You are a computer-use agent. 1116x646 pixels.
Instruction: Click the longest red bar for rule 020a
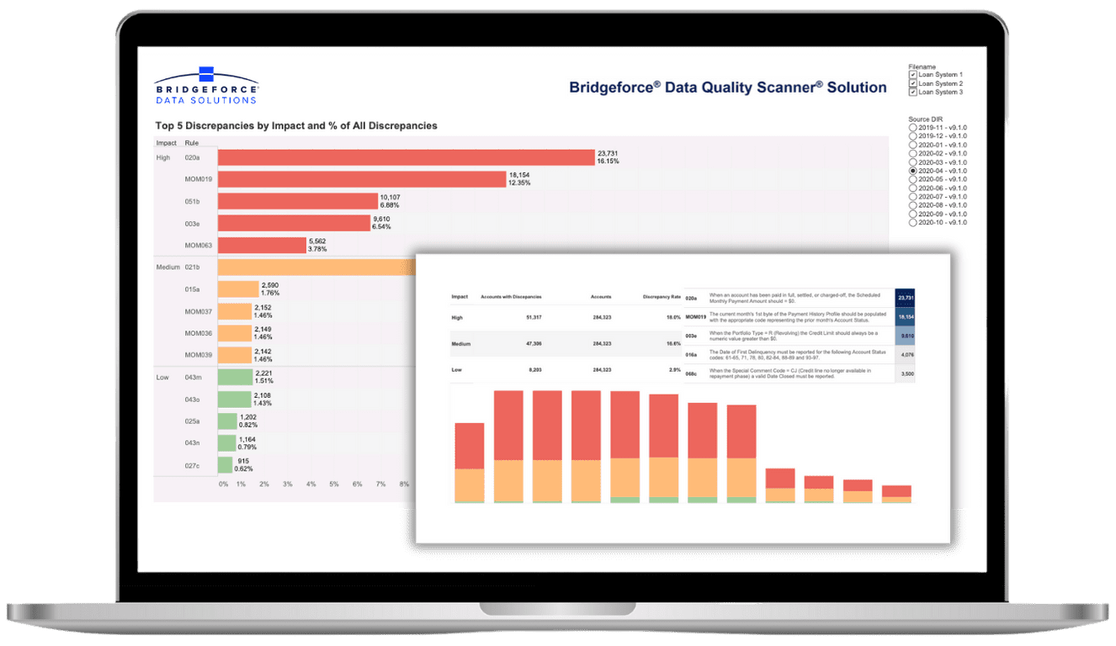[407, 157]
